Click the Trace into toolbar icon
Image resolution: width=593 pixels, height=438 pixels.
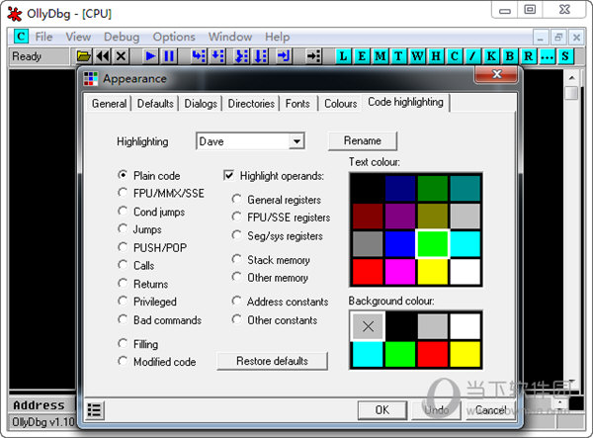click(242, 56)
